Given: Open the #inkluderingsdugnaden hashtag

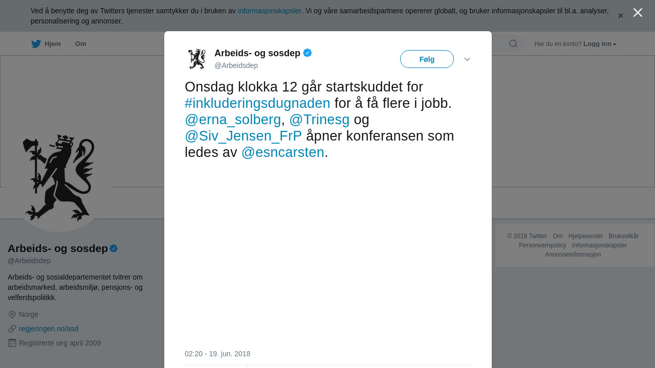Looking at the screenshot, I should tap(257, 103).
